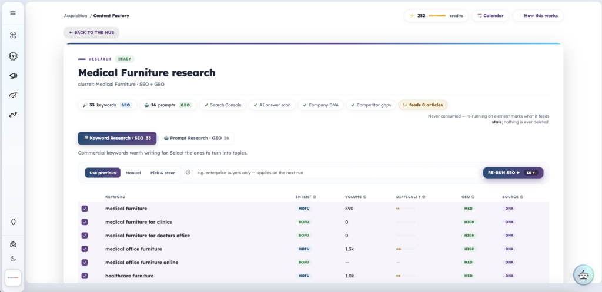602x292 pixels.
Task: Click difficulty bar for 'healthcare furniture' row
Action: coord(406,276)
